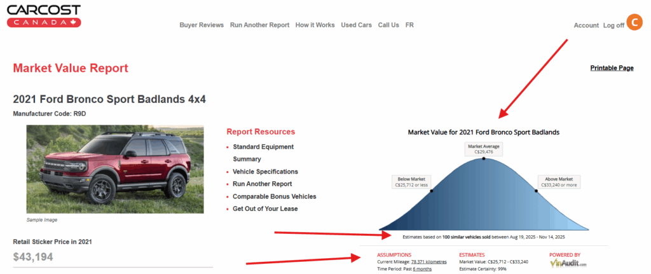Click the $43,194 sticker price

click(x=33, y=257)
